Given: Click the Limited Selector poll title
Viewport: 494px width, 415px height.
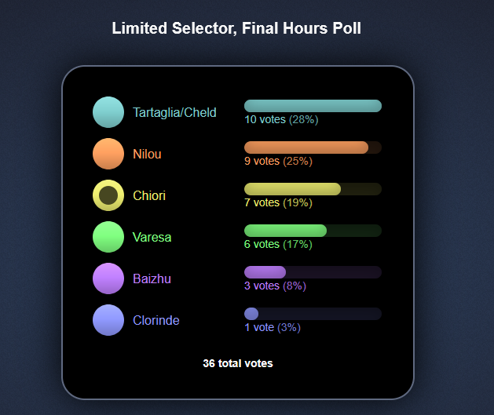Looking at the screenshot, I should click(x=236, y=28).
